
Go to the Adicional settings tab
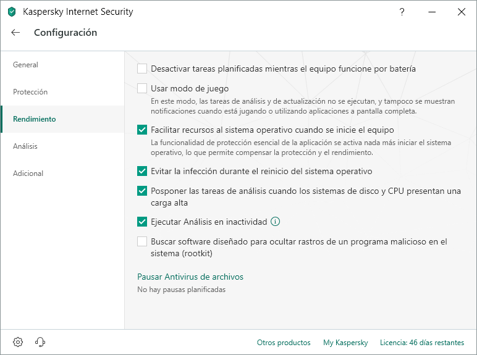coord(28,173)
